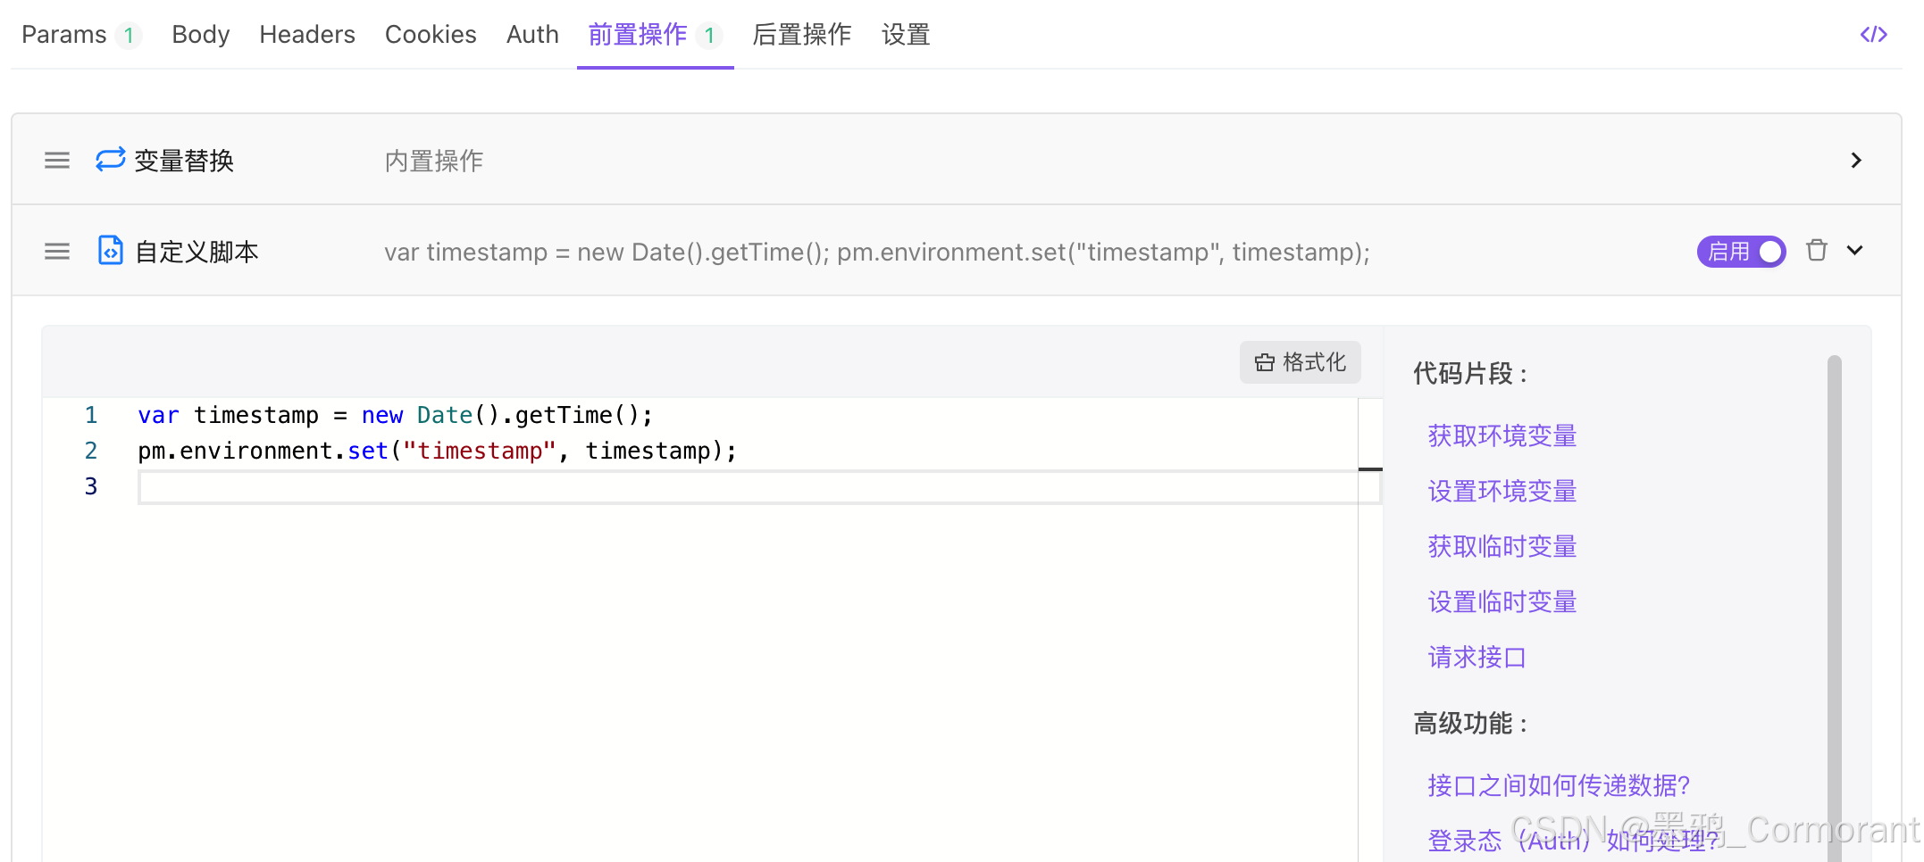Screen dimensions: 1924x862
Task: Click code line 1 var timestamp text
Action: (x=396, y=415)
